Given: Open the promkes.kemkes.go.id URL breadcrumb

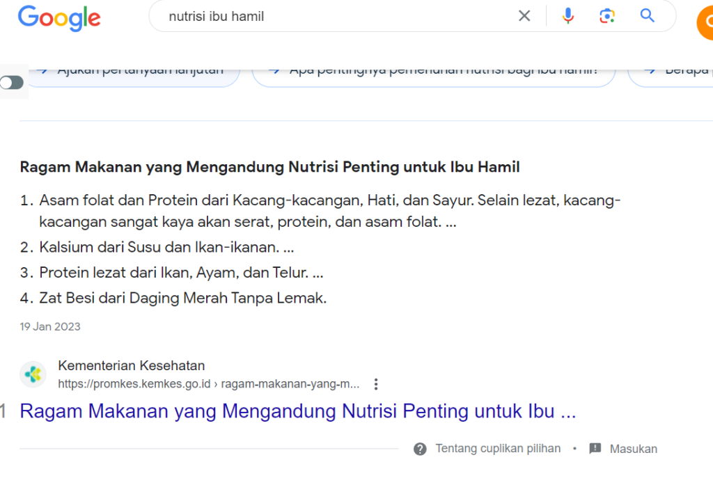Looking at the screenshot, I should pyautogui.click(x=209, y=384).
